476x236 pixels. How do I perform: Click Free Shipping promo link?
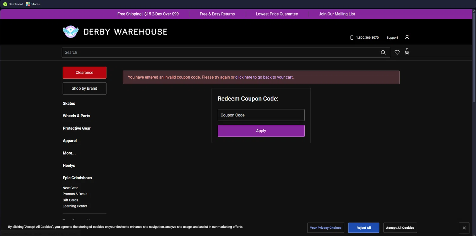tap(148, 14)
